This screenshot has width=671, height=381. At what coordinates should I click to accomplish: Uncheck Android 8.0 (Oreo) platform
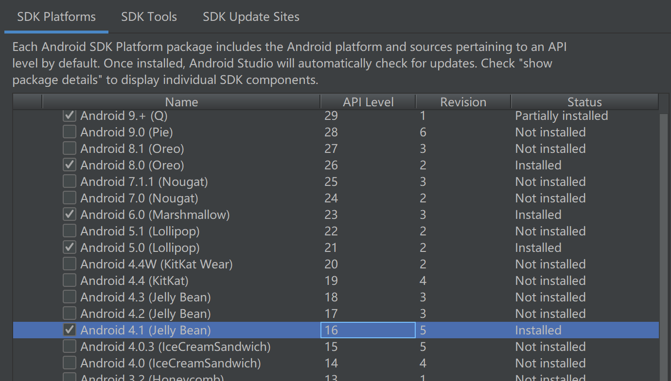[70, 165]
